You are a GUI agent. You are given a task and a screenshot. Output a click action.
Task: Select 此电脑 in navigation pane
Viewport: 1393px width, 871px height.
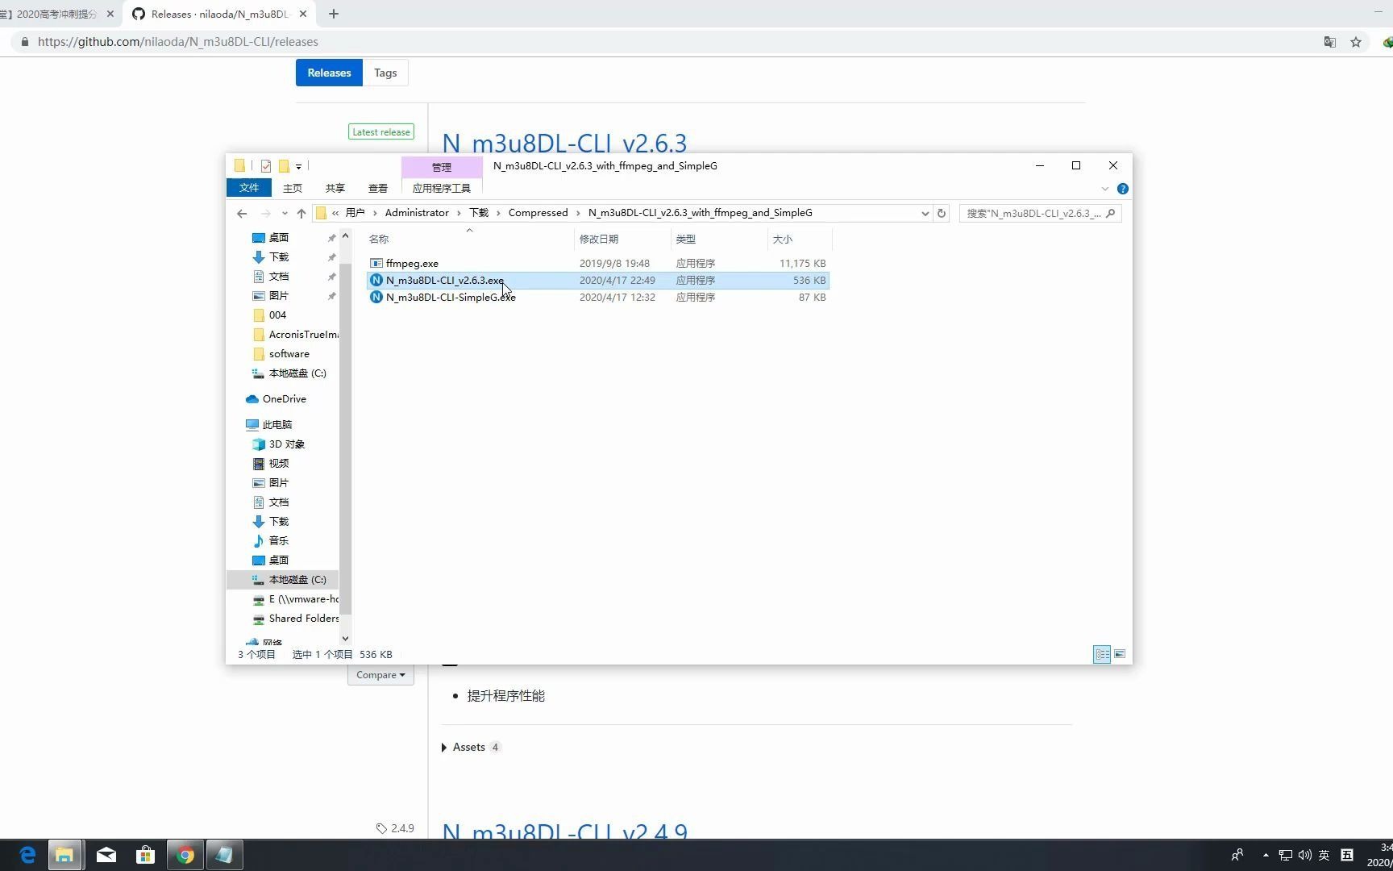277,424
